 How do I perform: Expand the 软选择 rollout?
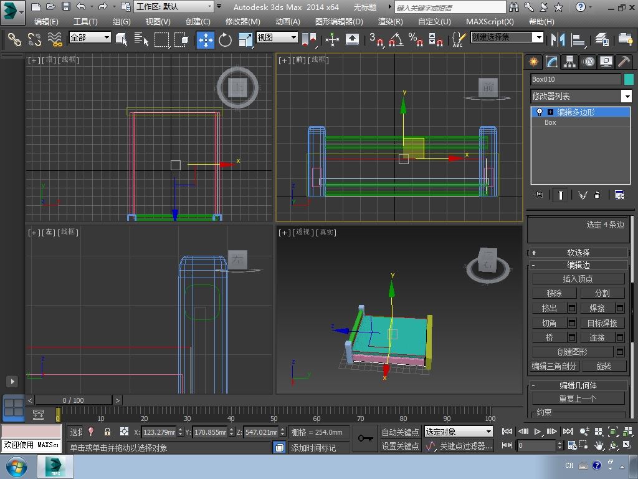point(578,253)
